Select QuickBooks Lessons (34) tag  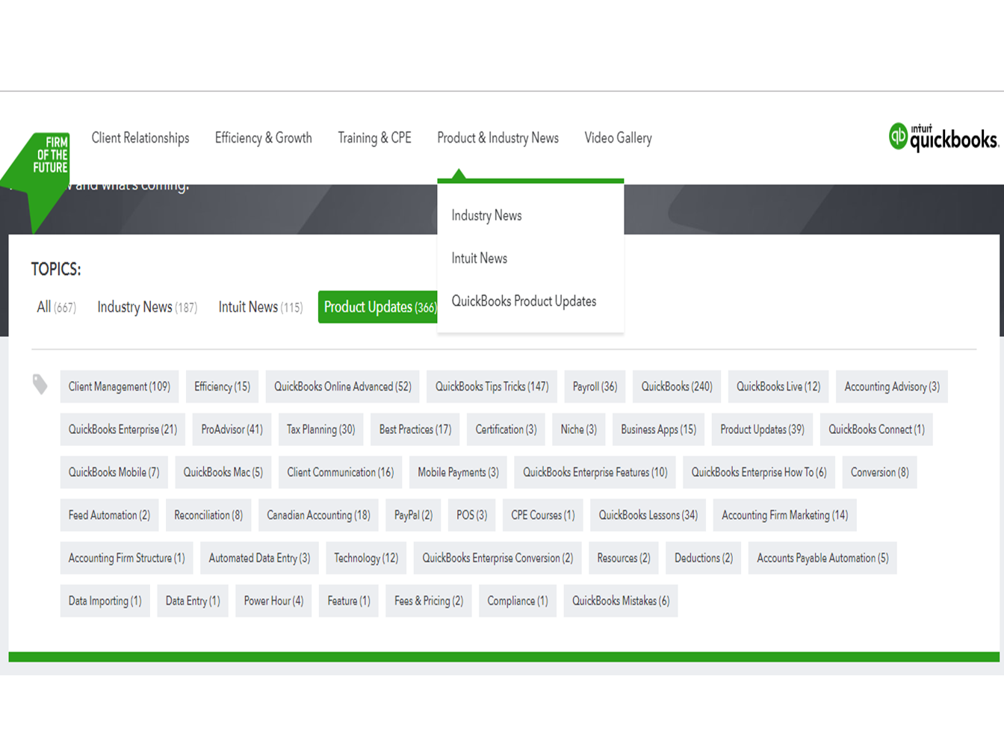point(648,515)
